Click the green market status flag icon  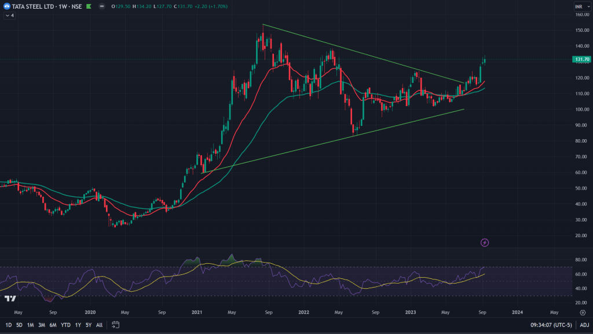(88, 6)
